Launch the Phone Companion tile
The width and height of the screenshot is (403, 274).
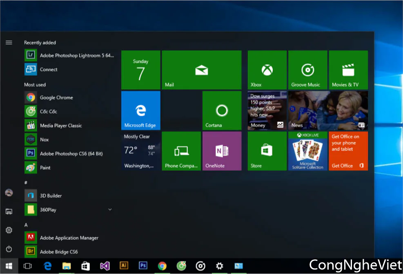pyautogui.click(x=181, y=151)
